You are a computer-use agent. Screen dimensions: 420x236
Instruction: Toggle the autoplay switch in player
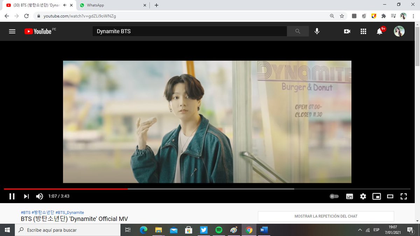pyautogui.click(x=334, y=196)
